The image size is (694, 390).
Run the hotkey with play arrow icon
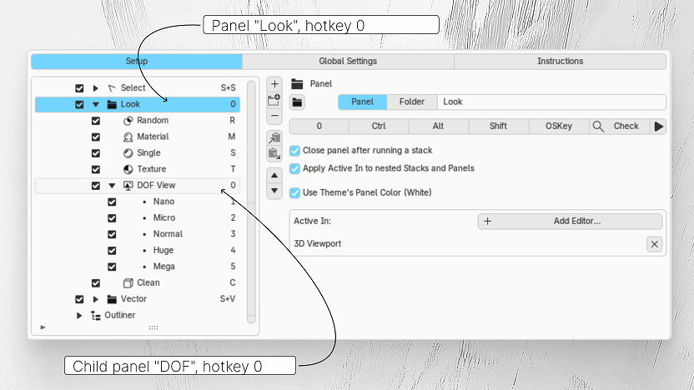pyautogui.click(x=658, y=127)
